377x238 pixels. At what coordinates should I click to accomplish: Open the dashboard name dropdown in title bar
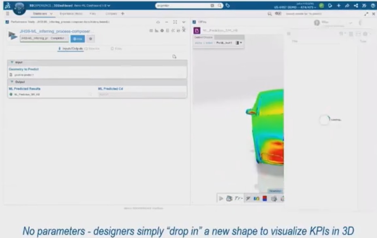point(109,6)
